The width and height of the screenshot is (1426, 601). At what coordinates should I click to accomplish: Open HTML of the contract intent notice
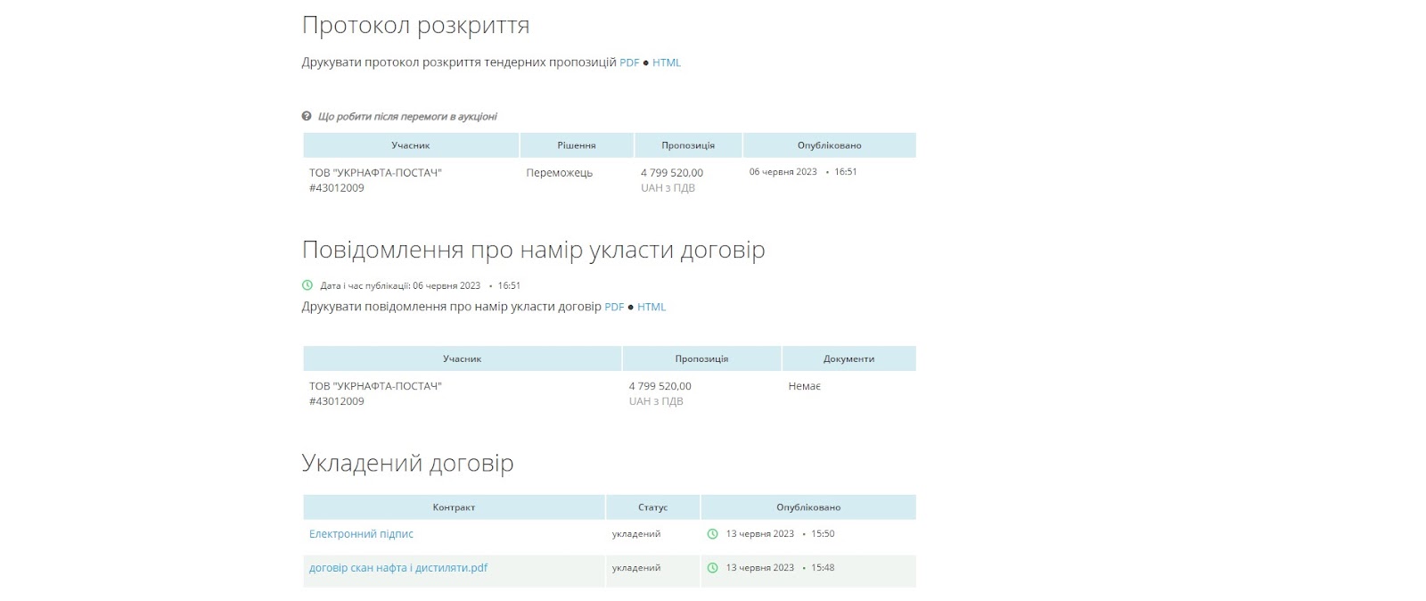pyautogui.click(x=652, y=307)
